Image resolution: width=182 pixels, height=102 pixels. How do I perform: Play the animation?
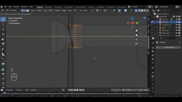78,90
